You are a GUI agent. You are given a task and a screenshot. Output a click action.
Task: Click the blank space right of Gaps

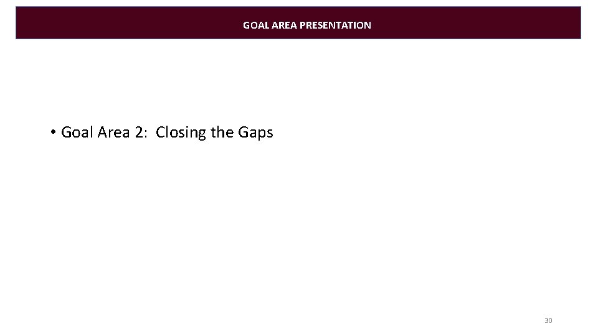click(x=405, y=133)
